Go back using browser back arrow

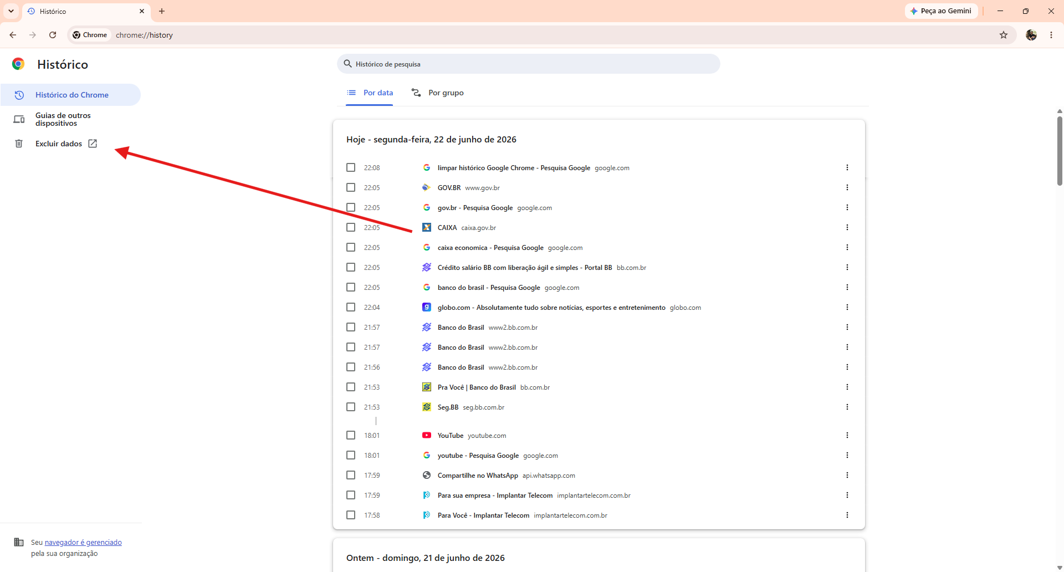point(13,35)
